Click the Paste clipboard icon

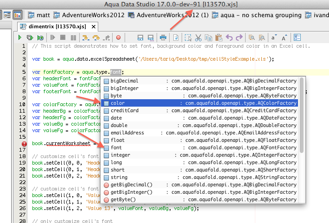(x=219, y=38)
